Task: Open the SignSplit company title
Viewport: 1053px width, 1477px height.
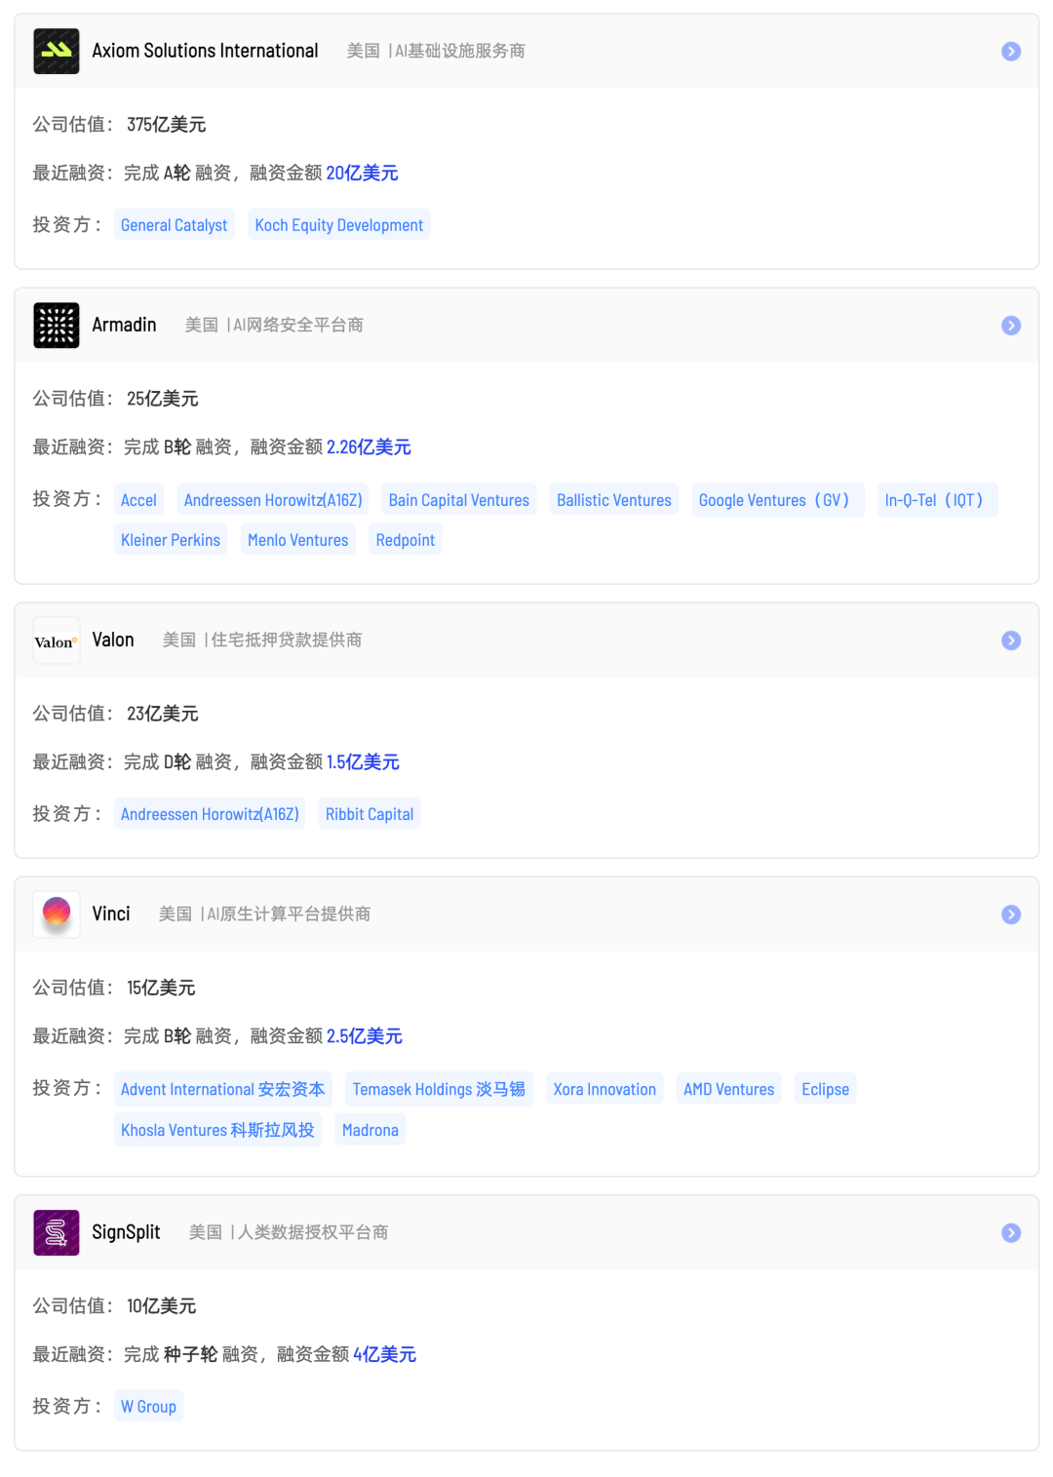Action: point(126,1232)
